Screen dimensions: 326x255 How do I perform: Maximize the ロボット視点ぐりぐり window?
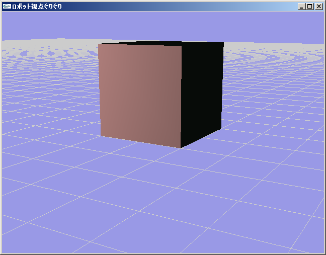310,7
